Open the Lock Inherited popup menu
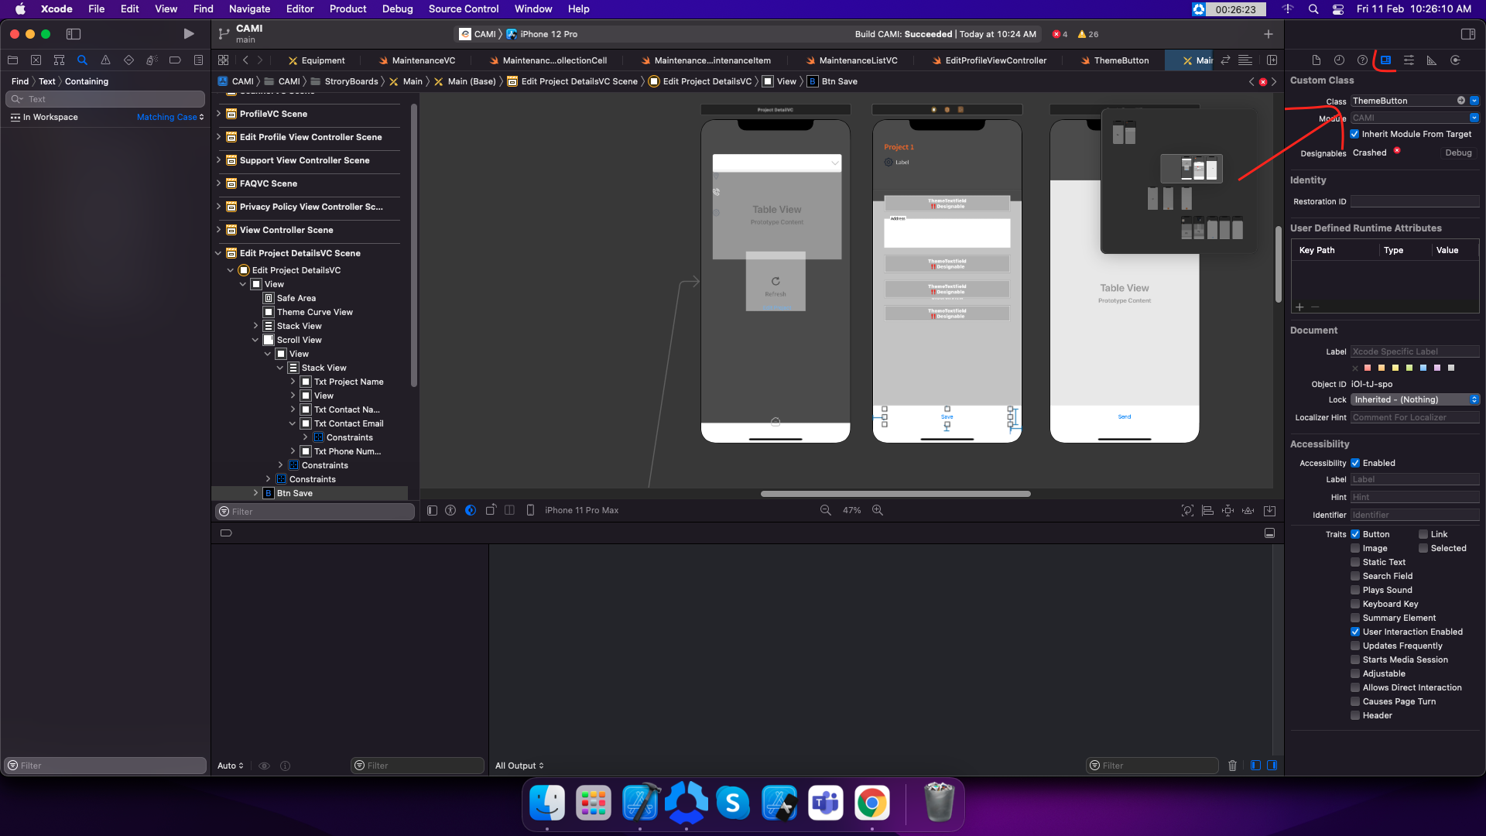1486x836 pixels. point(1415,399)
